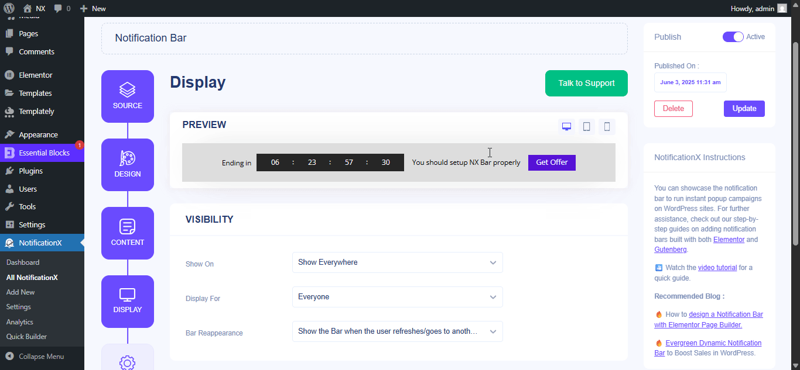Click the Essential Blocks icon
800x370 pixels.
pyautogui.click(x=9, y=153)
